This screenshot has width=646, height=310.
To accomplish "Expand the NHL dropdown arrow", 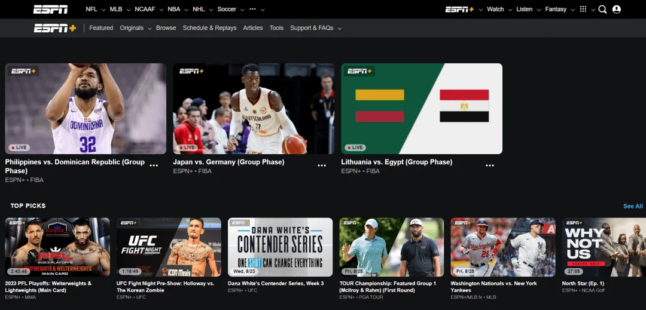I will [211, 10].
